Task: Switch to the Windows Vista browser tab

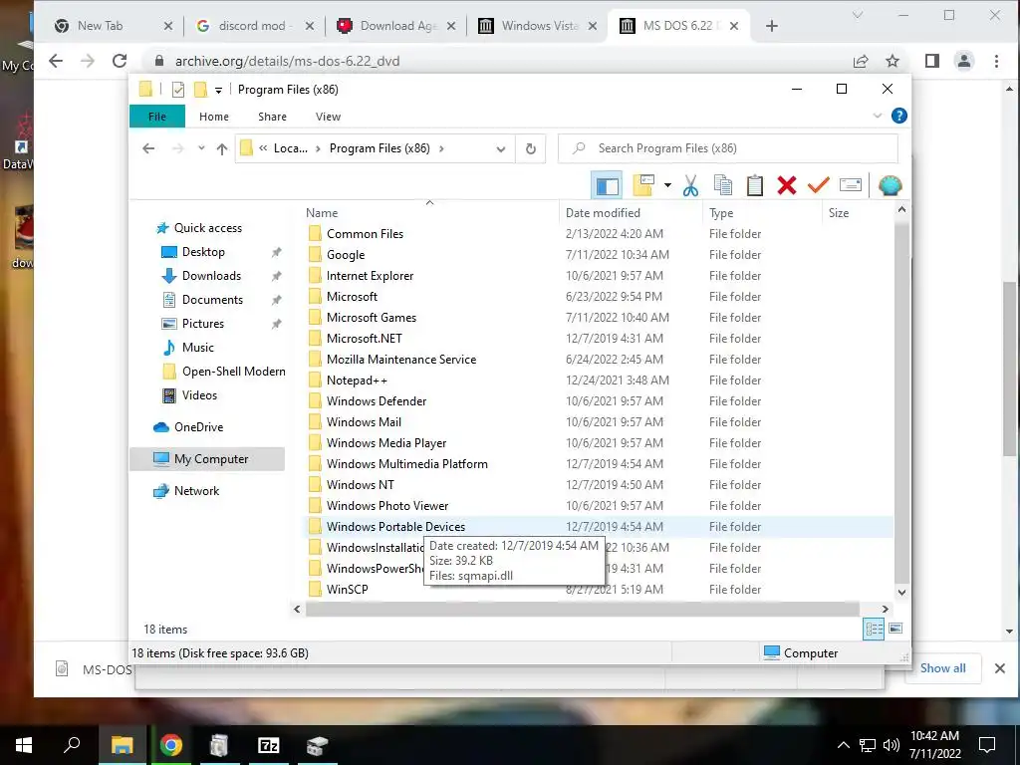Action: tap(539, 26)
